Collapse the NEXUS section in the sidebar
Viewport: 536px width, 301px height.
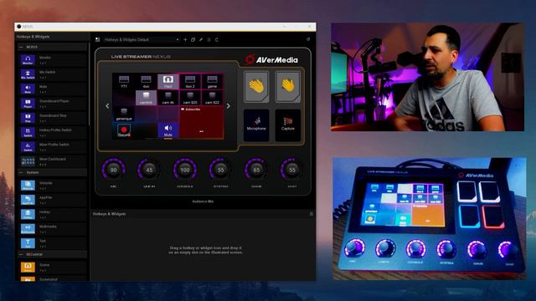click(21, 47)
